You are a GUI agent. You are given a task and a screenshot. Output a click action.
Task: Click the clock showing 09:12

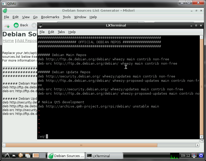tap(186, 156)
